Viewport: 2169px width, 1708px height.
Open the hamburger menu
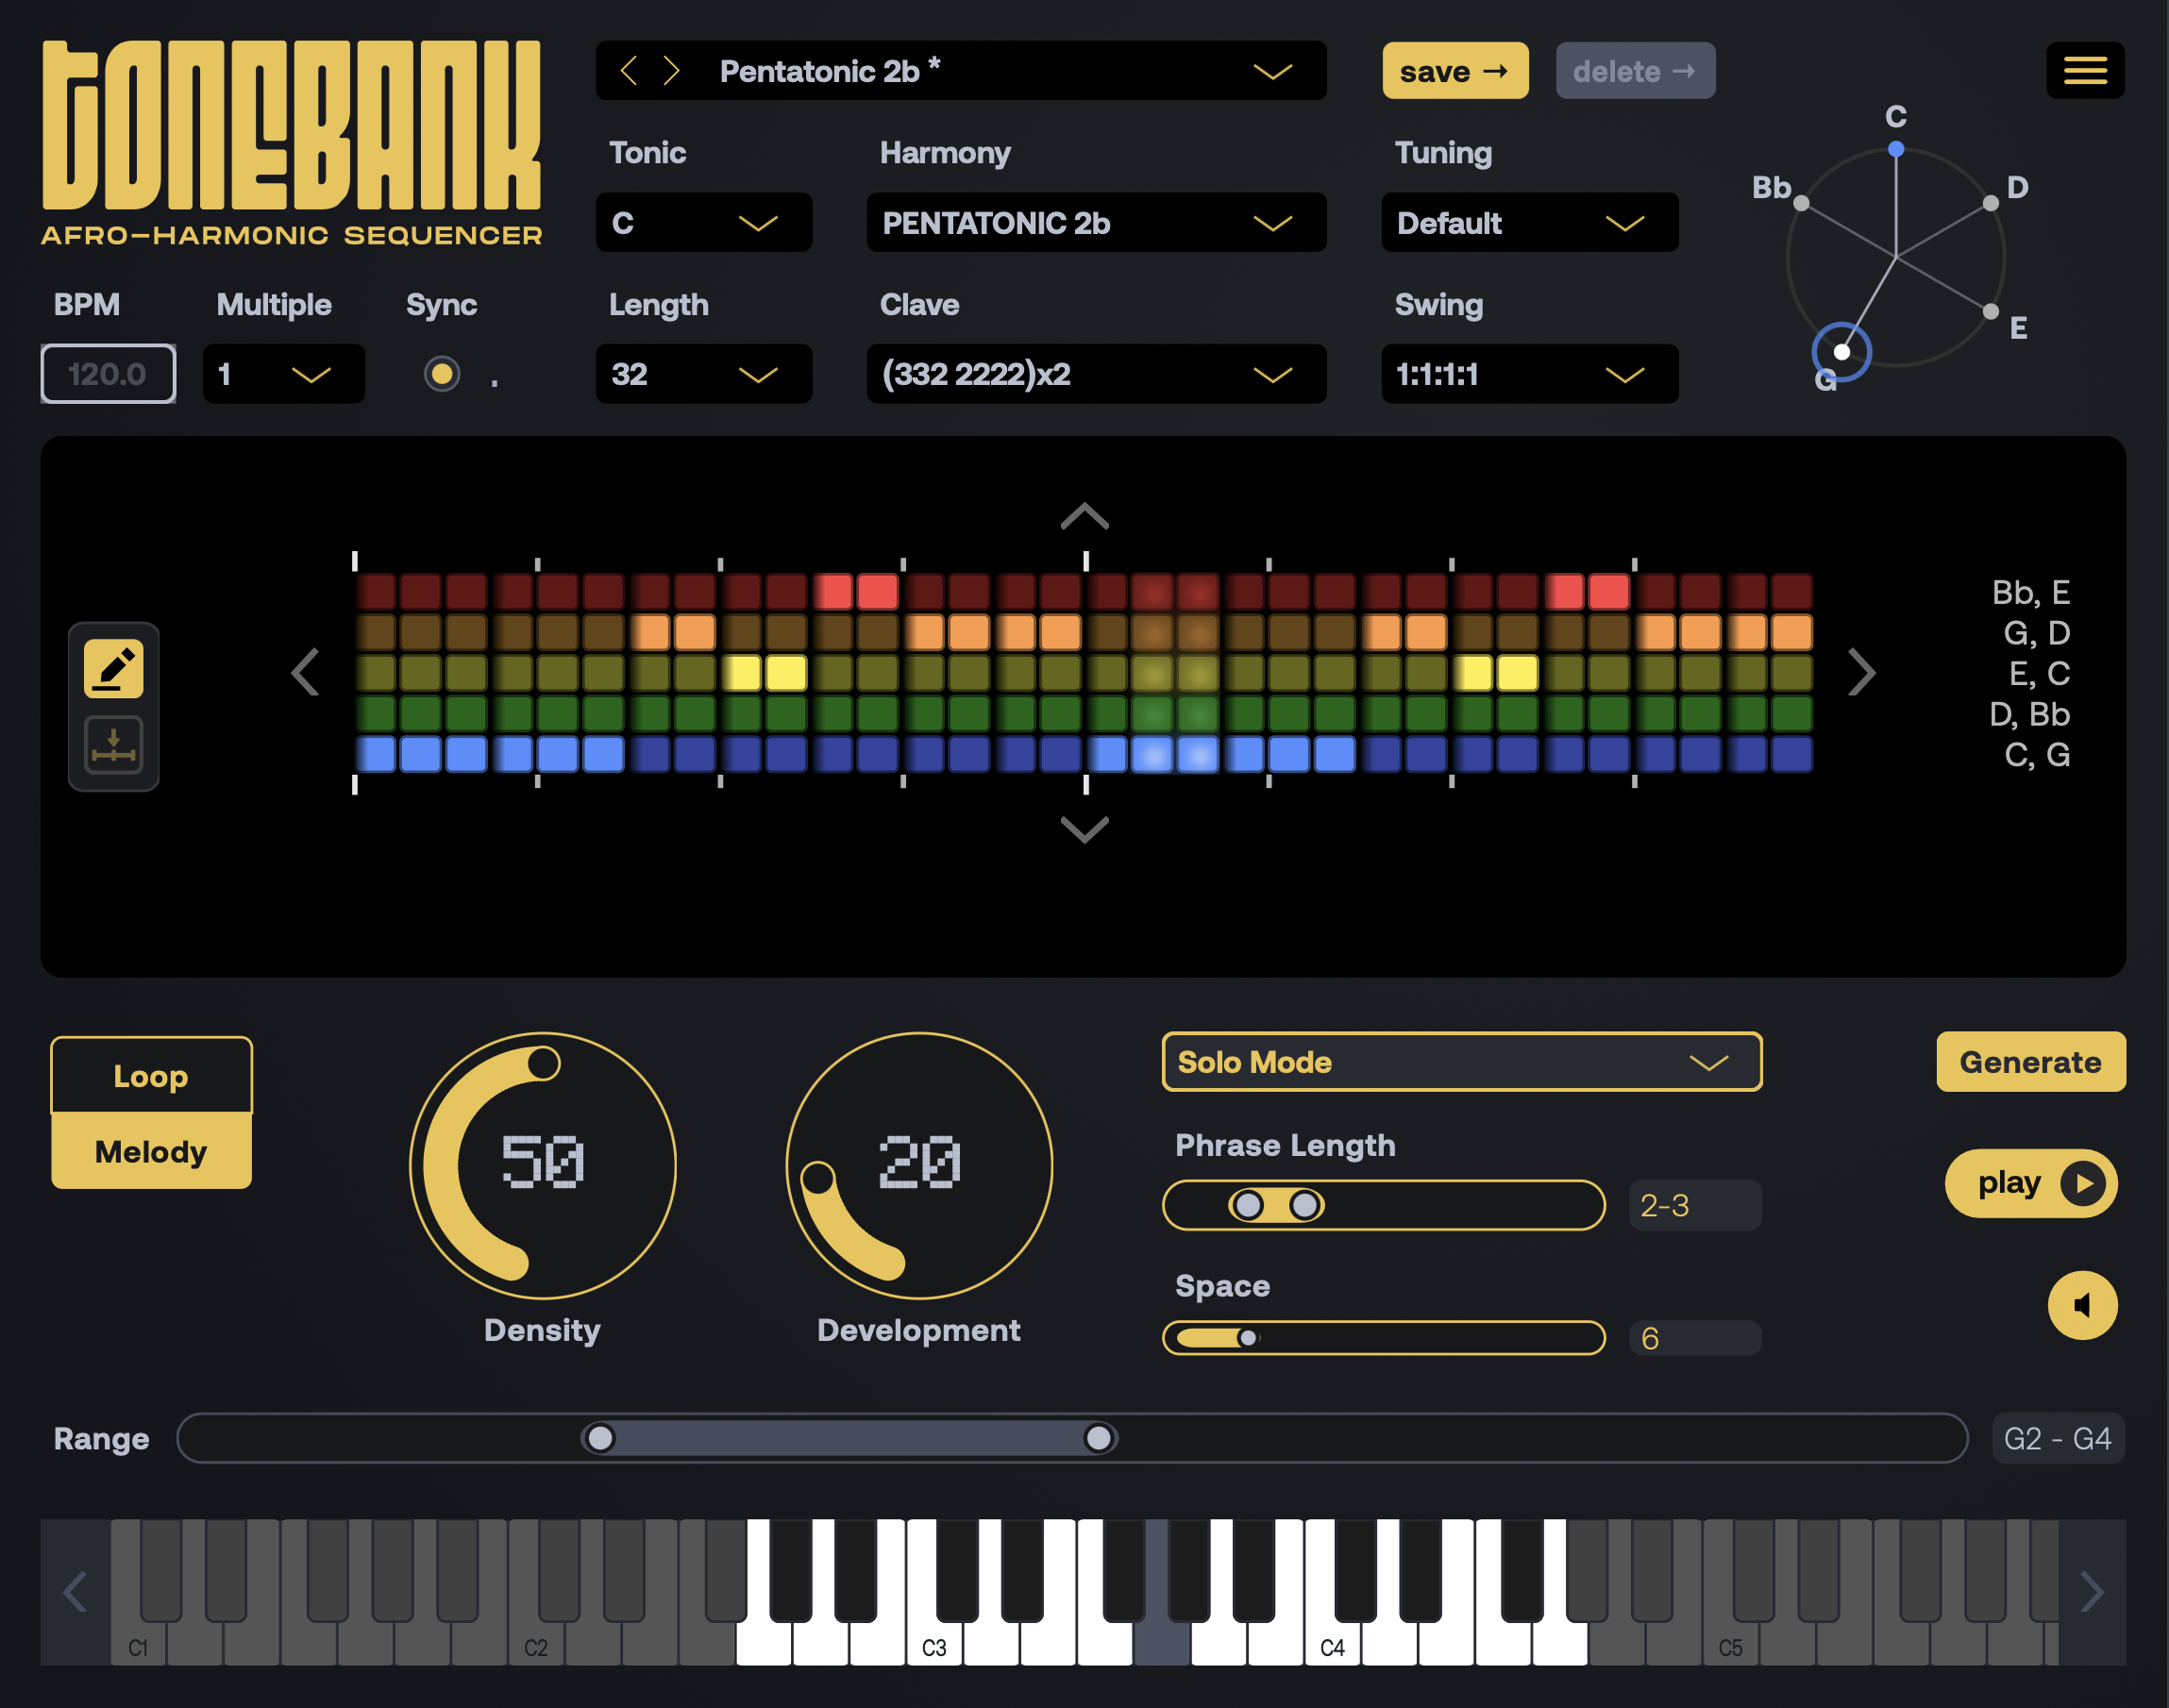[2086, 70]
